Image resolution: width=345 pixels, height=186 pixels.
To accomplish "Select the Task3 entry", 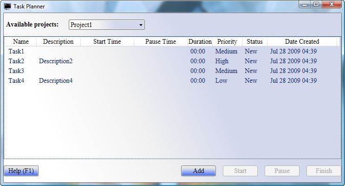I will [16, 71].
